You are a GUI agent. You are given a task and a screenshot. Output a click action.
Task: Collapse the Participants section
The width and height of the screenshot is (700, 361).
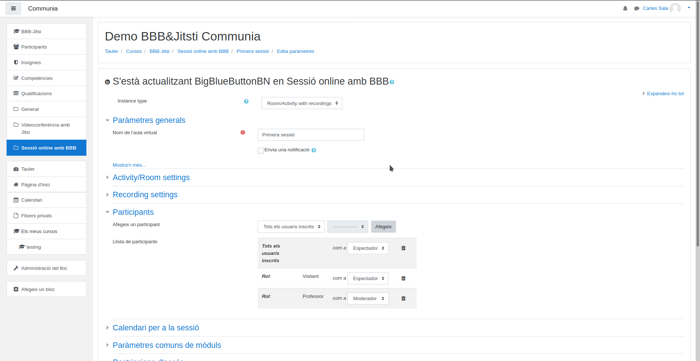click(133, 212)
